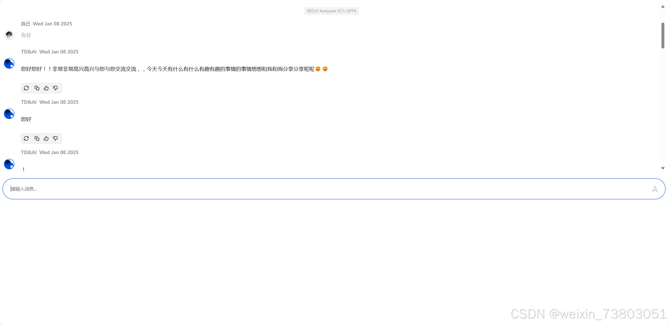This screenshot has width=668, height=325.
Task: Click the first TD&AI bot avatar
Action: pos(9,63)
